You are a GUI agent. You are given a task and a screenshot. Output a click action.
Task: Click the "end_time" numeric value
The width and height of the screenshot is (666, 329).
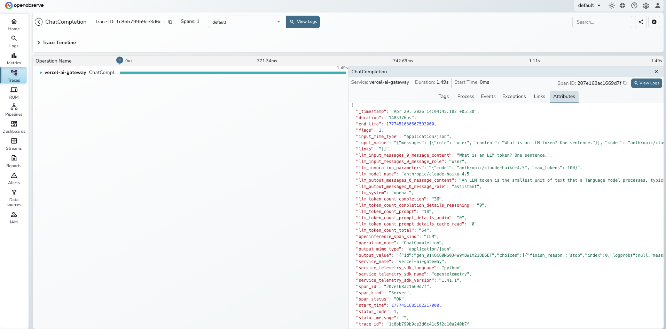(410, 124)
